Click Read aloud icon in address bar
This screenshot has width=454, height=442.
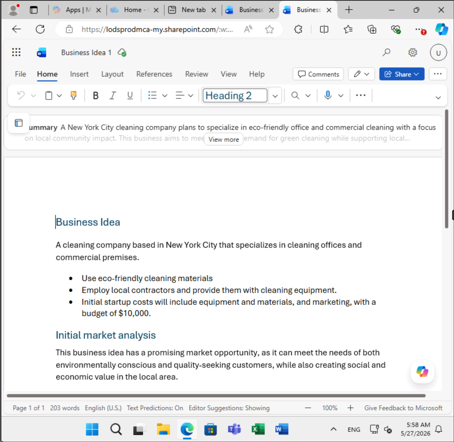coord(248,29)
